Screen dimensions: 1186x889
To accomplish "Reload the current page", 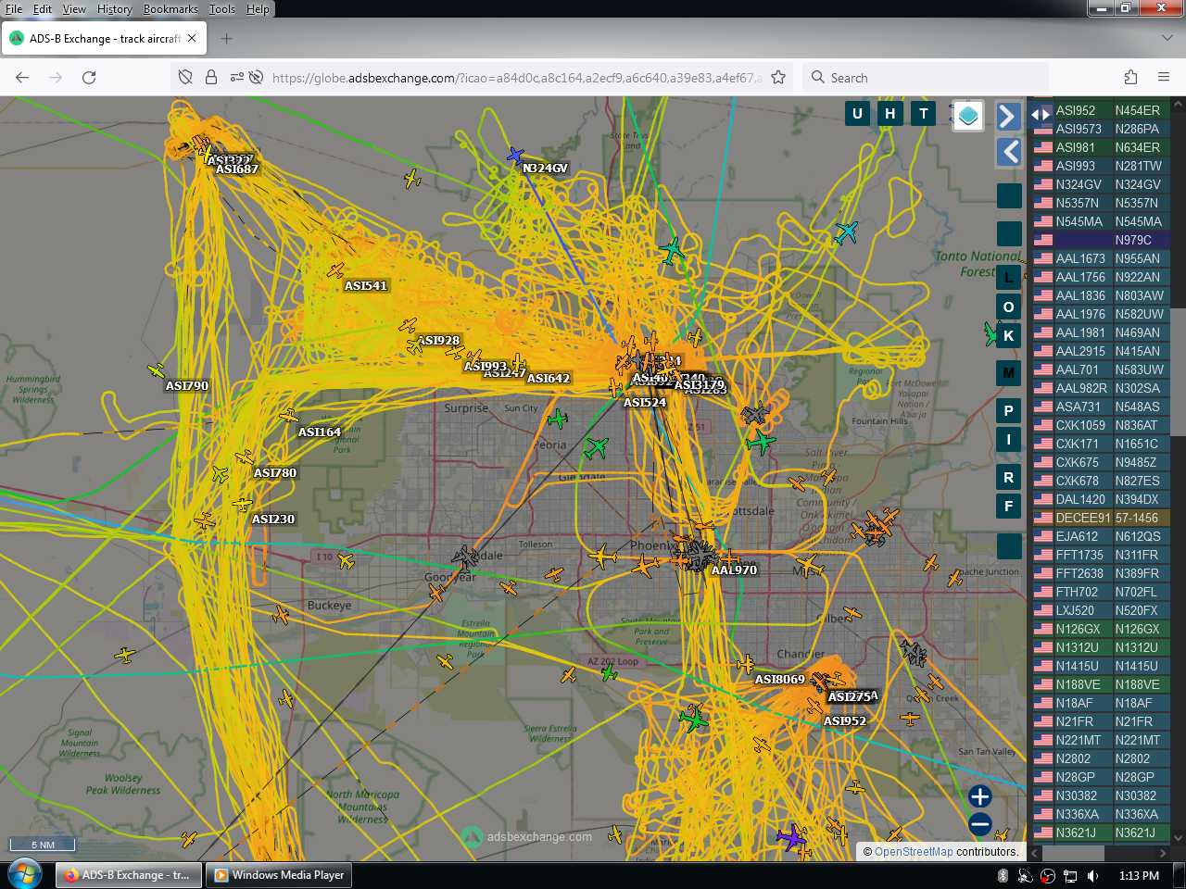I will [89, 78].
